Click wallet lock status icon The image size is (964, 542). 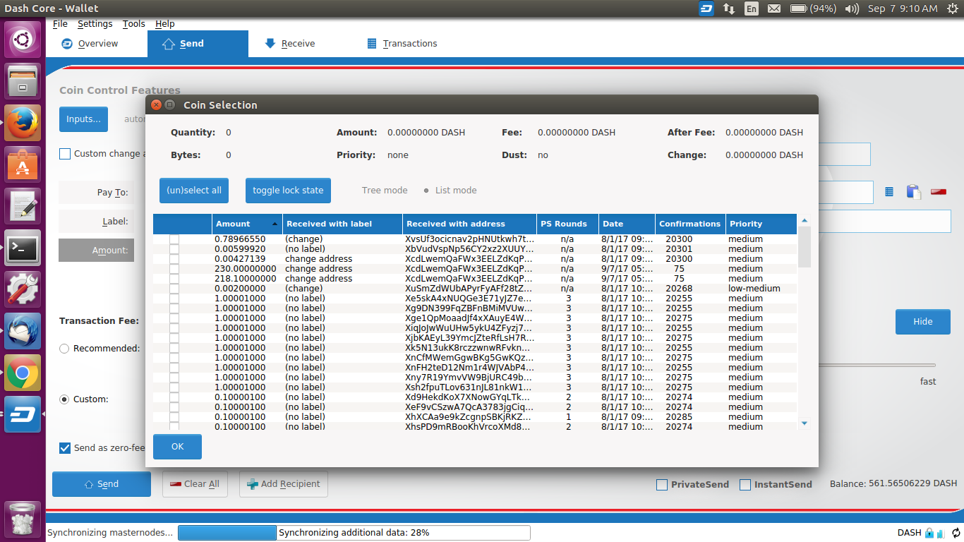929,533
